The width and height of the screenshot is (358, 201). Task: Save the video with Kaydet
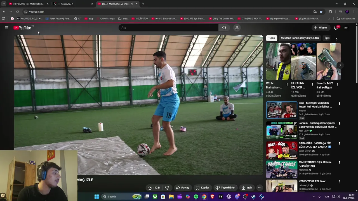(x=202, y=188)
